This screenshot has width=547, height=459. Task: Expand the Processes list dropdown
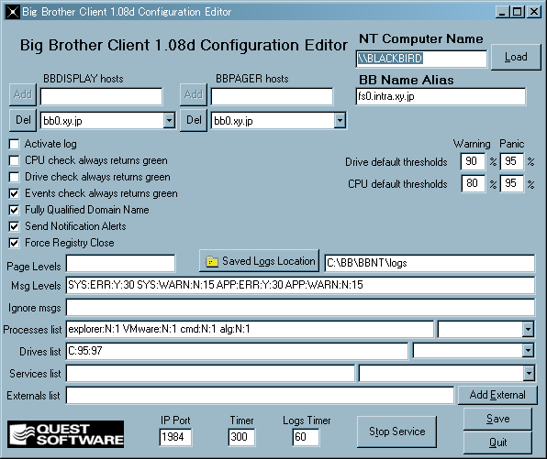(x=528, y=329)
